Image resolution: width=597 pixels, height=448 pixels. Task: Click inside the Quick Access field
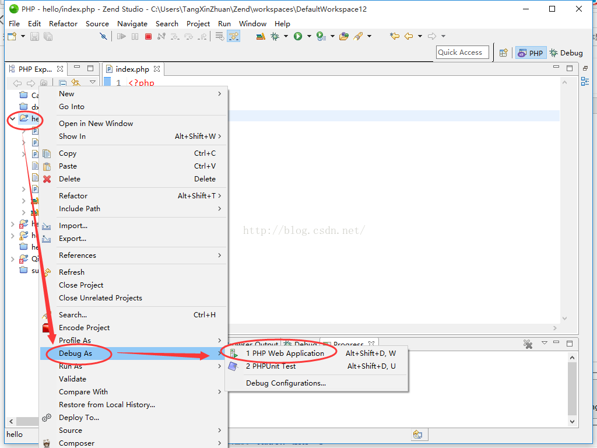462,52
